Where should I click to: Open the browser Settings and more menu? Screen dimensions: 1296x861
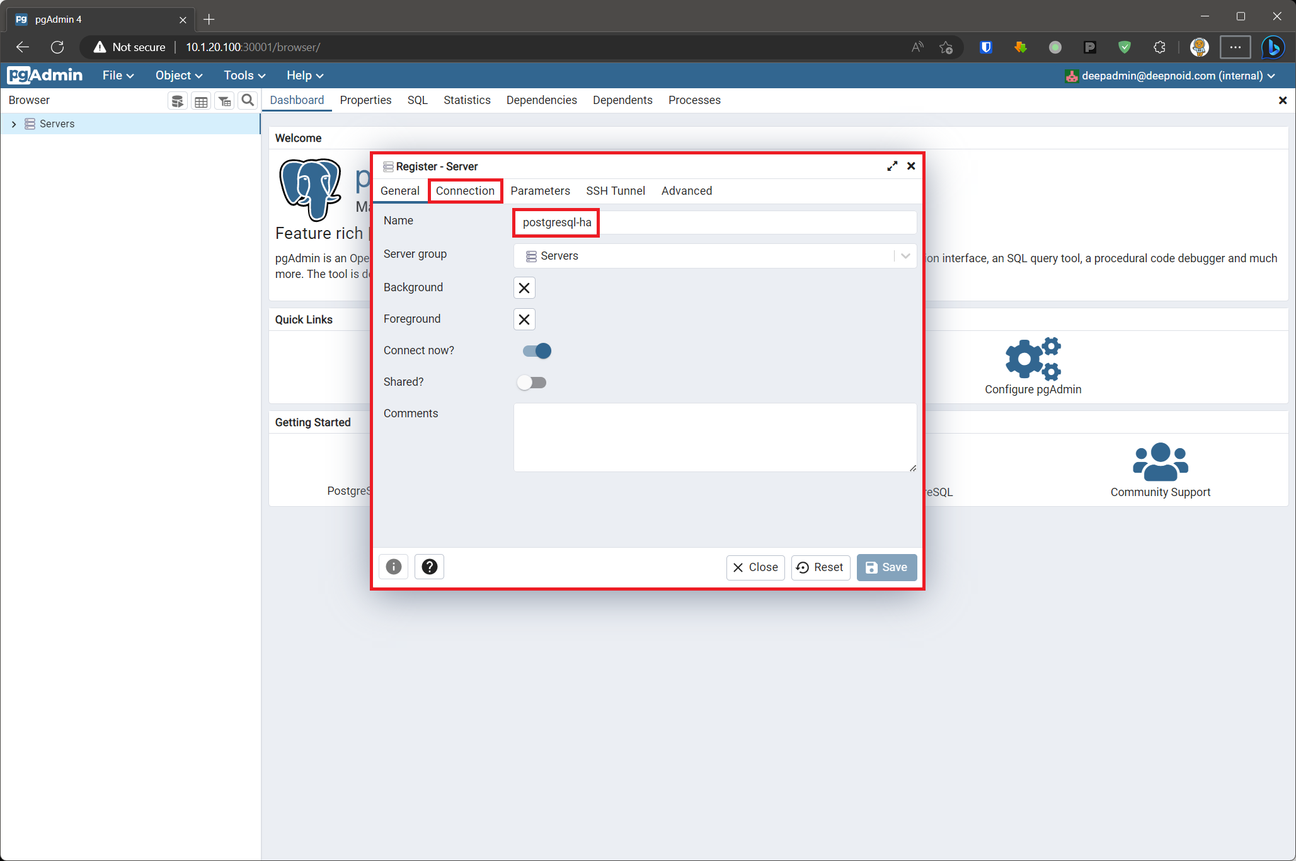coord(1235,47)
